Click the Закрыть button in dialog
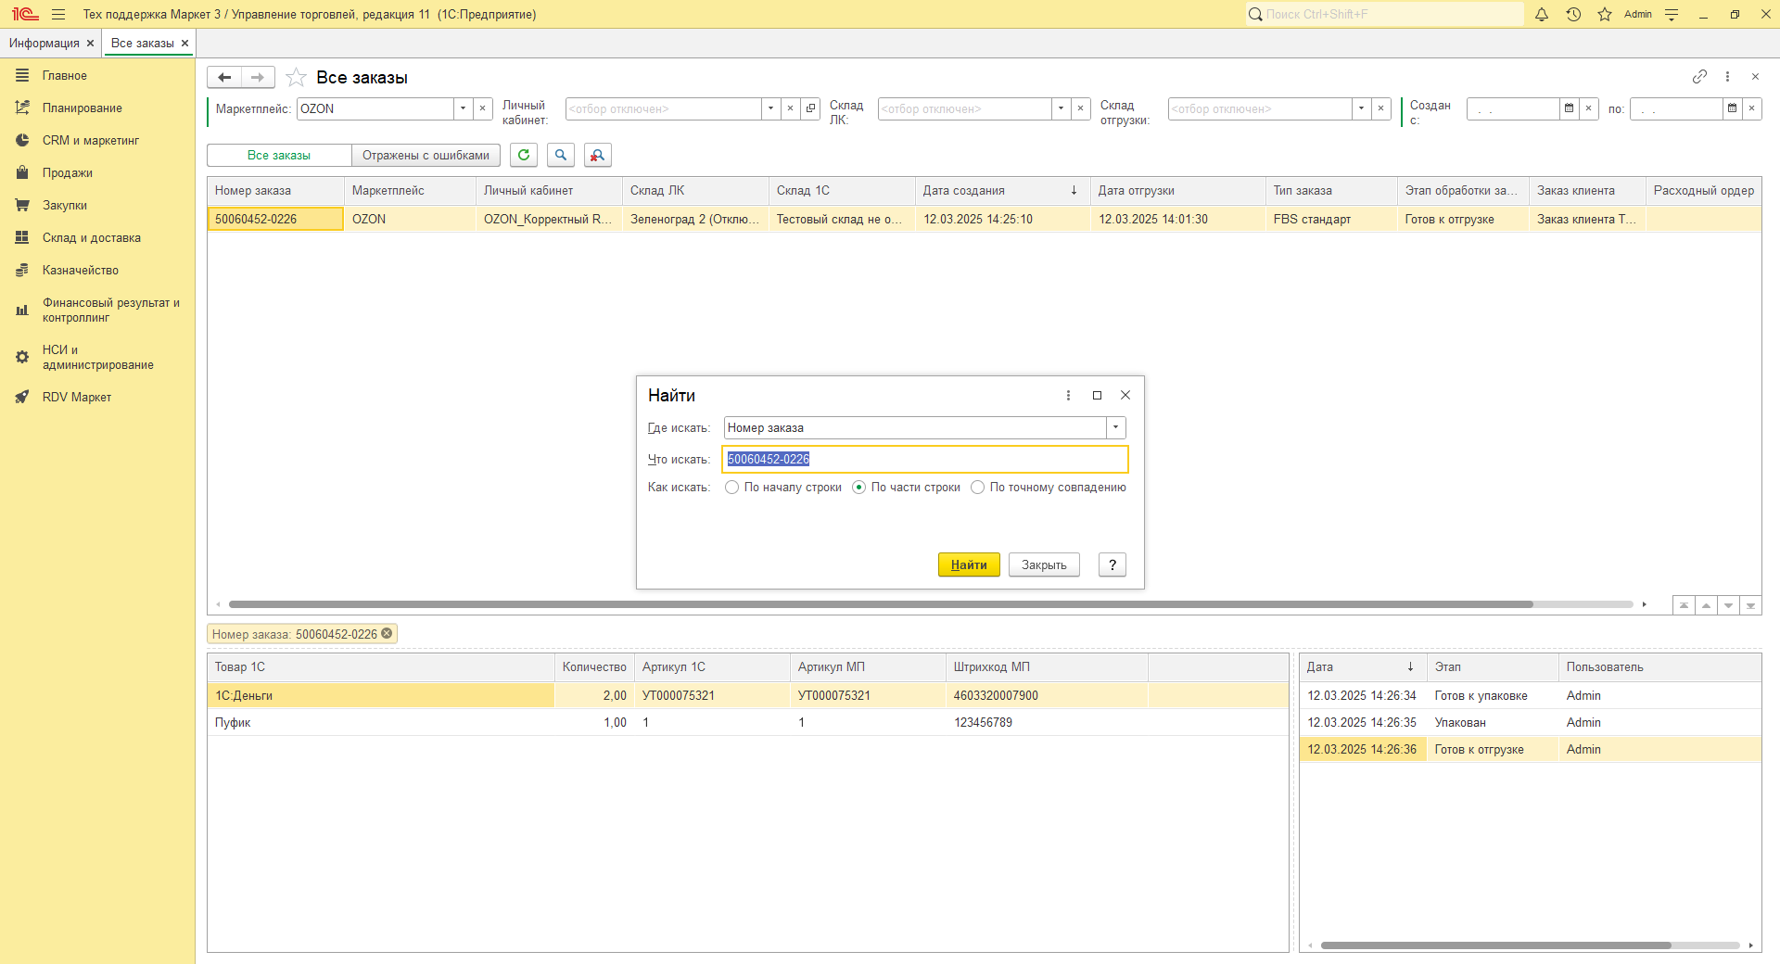Viewport: 1780px width, 964px height. coord(1044,565)
